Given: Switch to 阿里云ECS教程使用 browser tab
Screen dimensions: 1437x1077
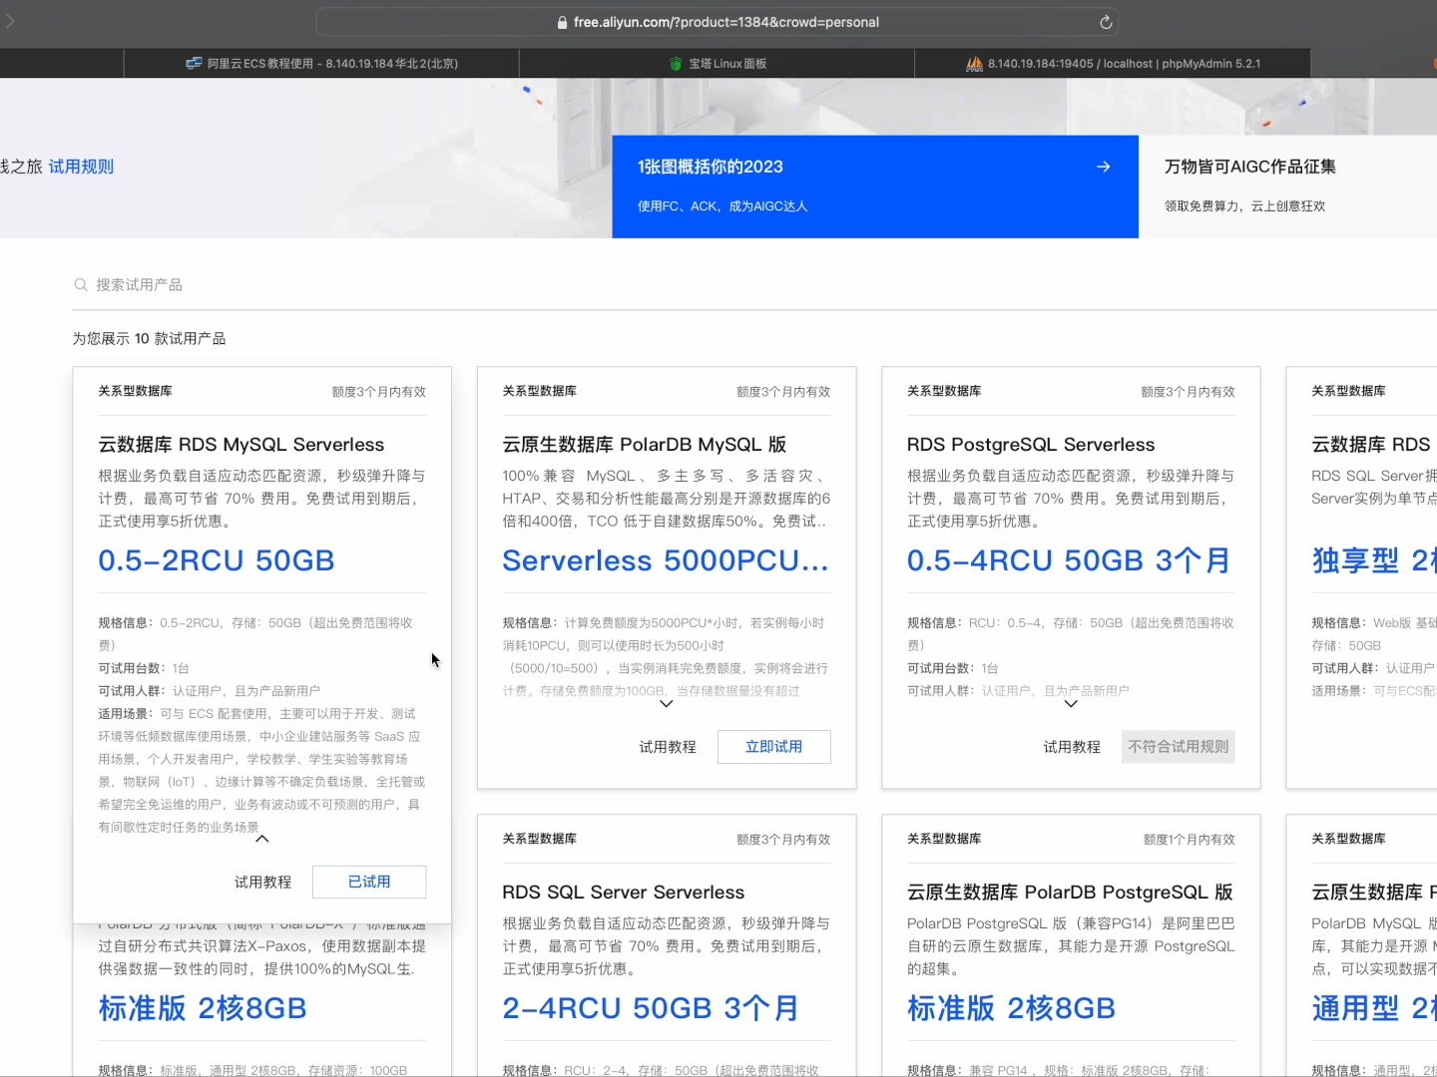Looking at the screenshot, I should tap(321, 63).
